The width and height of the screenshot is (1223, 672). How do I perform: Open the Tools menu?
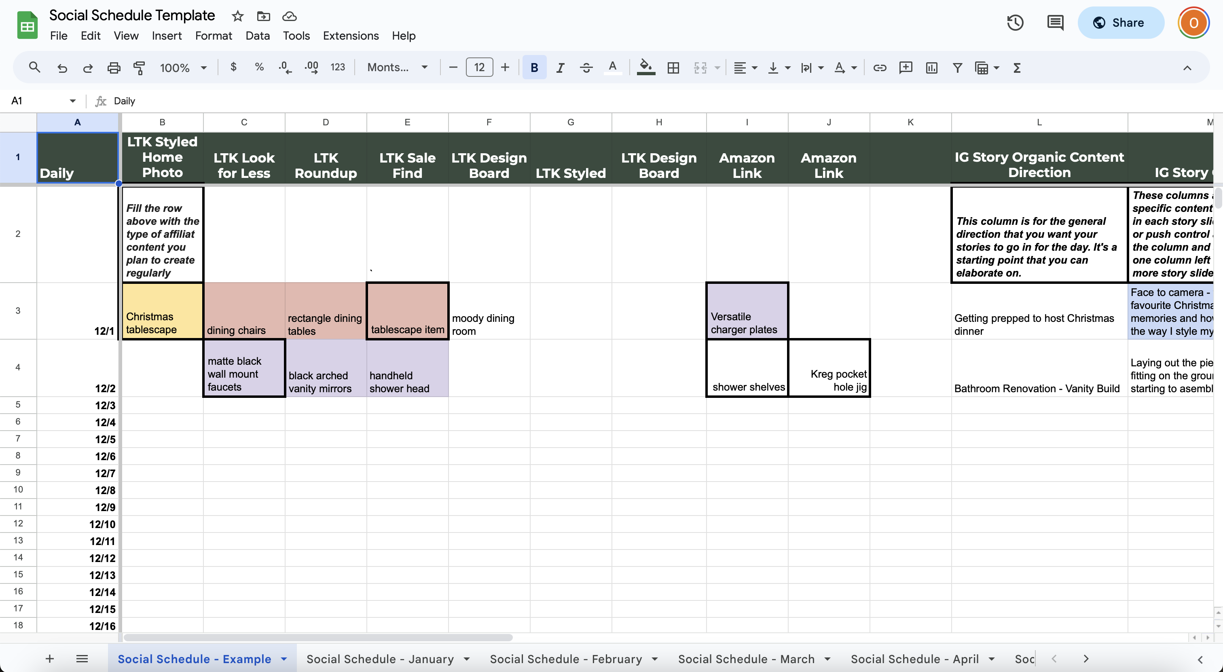[296, 36]
